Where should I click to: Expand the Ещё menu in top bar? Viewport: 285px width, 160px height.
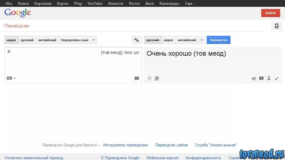point(190,4)
